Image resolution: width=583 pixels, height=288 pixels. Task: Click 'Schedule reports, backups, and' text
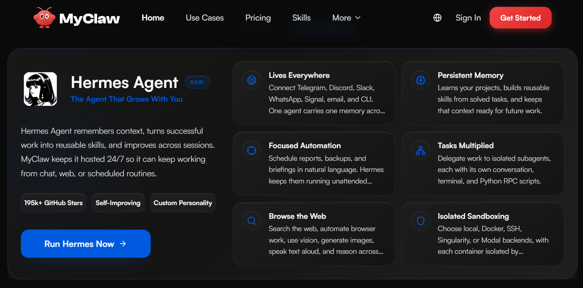317,158
